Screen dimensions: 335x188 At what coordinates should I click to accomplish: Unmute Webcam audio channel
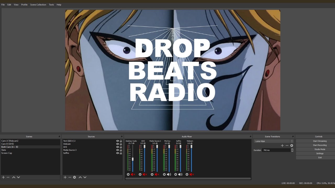(192, 174)
